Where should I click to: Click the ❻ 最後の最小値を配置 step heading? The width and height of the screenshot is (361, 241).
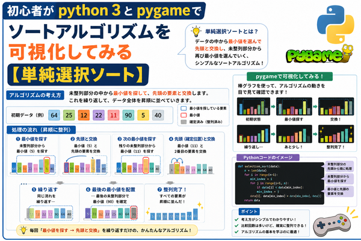click(111, 189)
